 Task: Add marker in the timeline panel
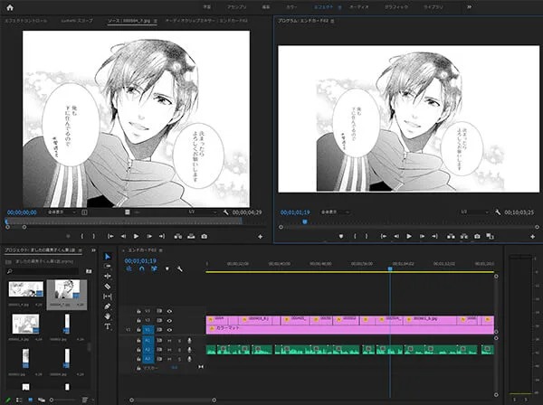tap(167, 268)
